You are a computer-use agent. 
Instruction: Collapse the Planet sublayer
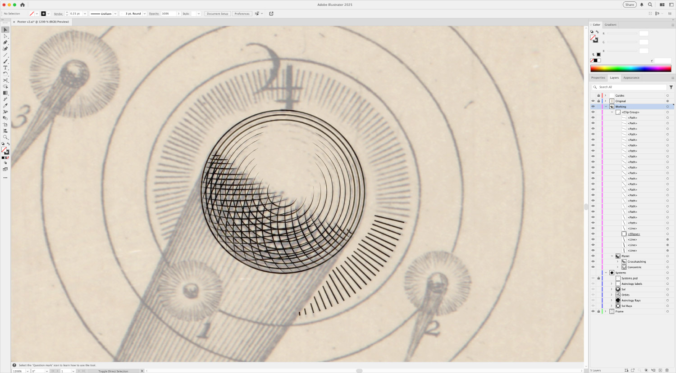click(x=612, y=256)
